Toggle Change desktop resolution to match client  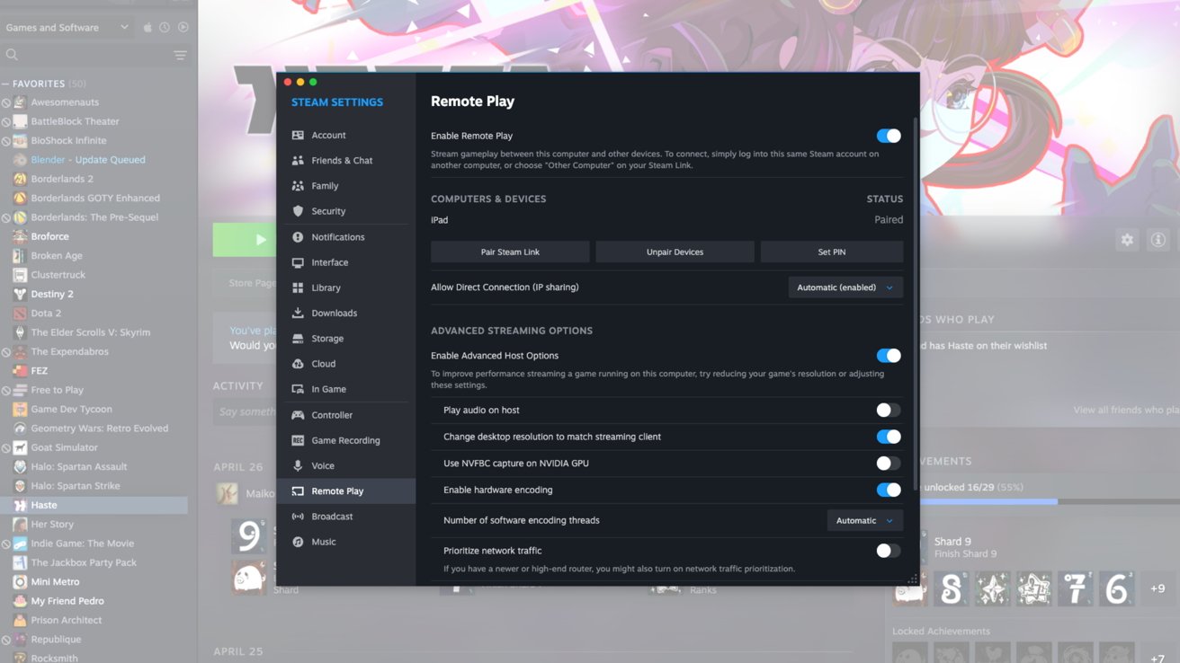889,437
